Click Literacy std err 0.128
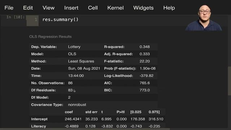This screenshot has width=231, height=130. (x=90, y=126)
